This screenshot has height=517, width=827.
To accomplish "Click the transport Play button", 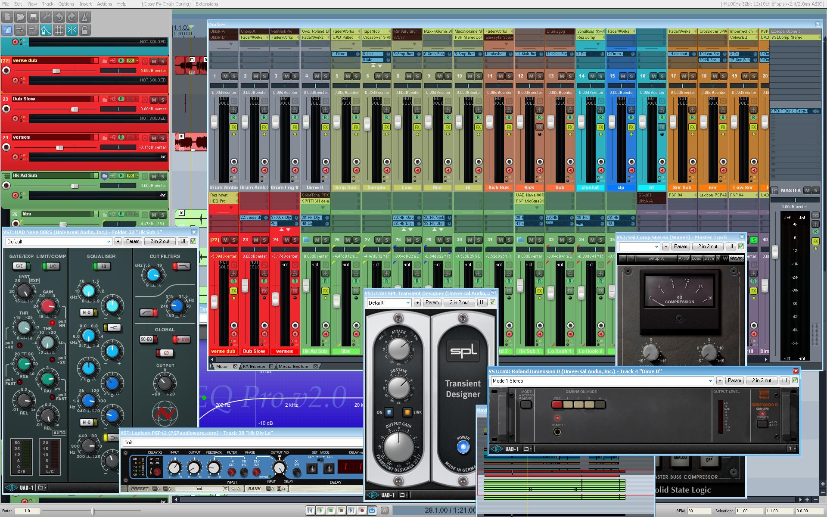I will pos(320,511).
